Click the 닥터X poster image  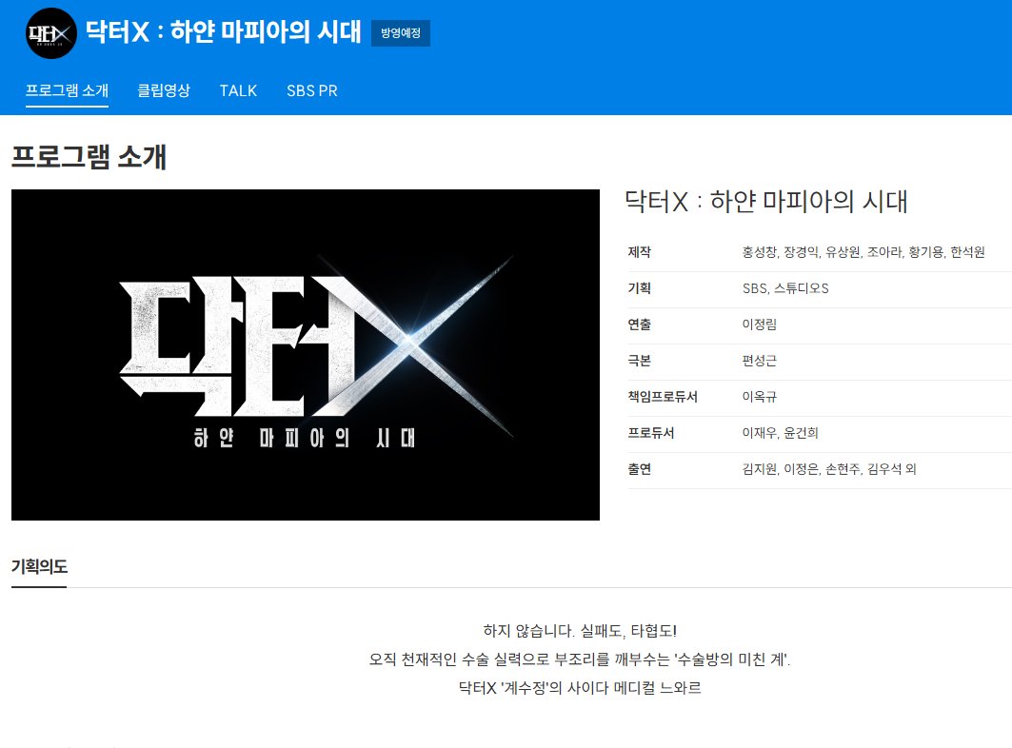(306, 355)
